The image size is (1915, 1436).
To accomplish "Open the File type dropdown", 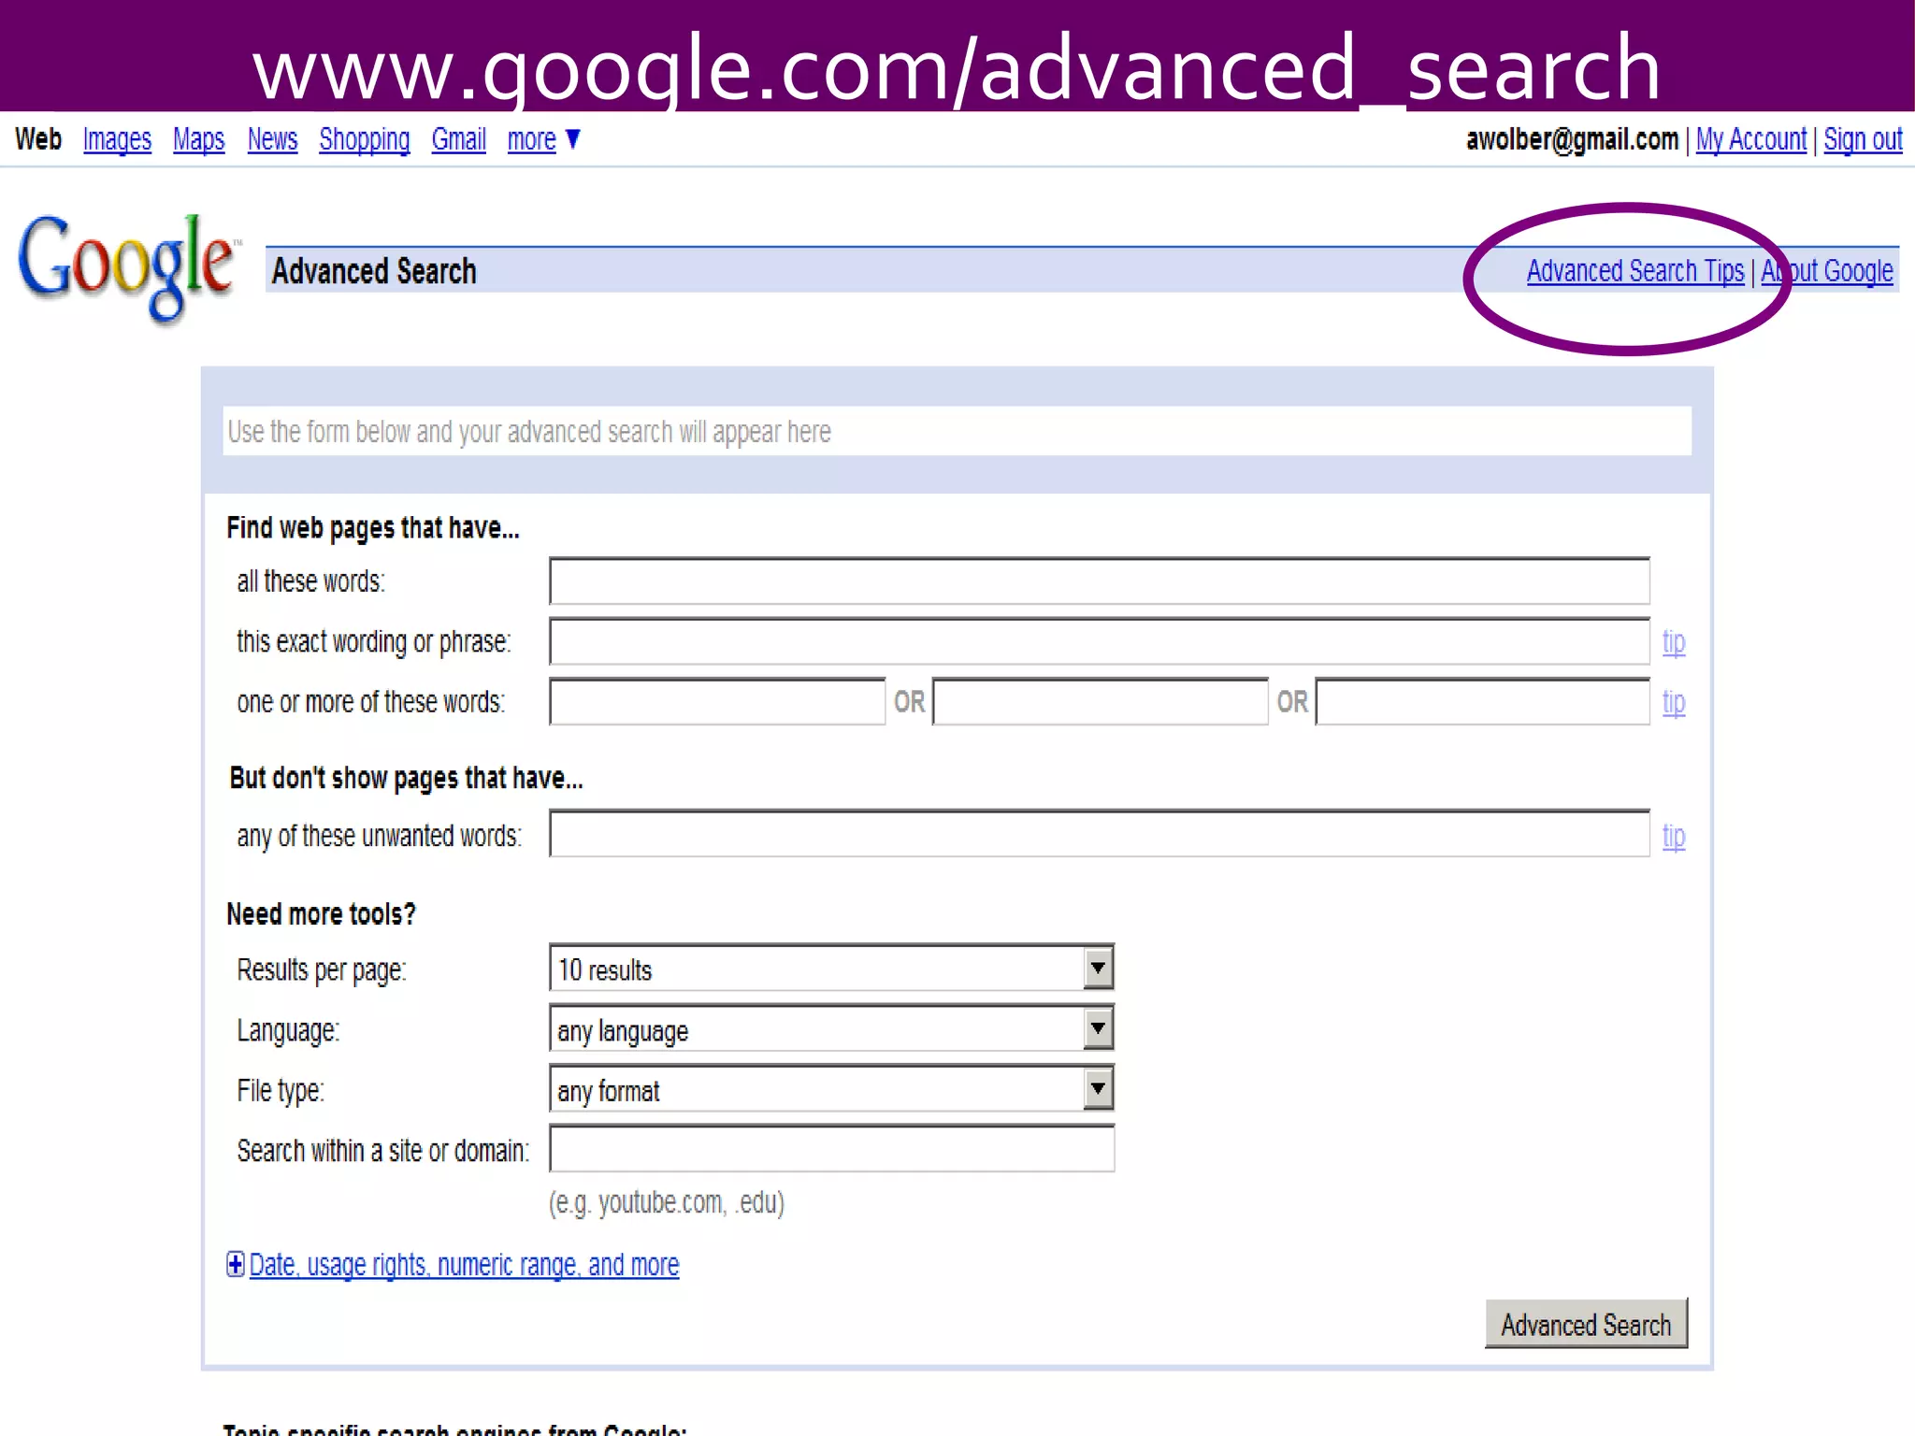I will pyautogui.click(x=1098, y=1089).
